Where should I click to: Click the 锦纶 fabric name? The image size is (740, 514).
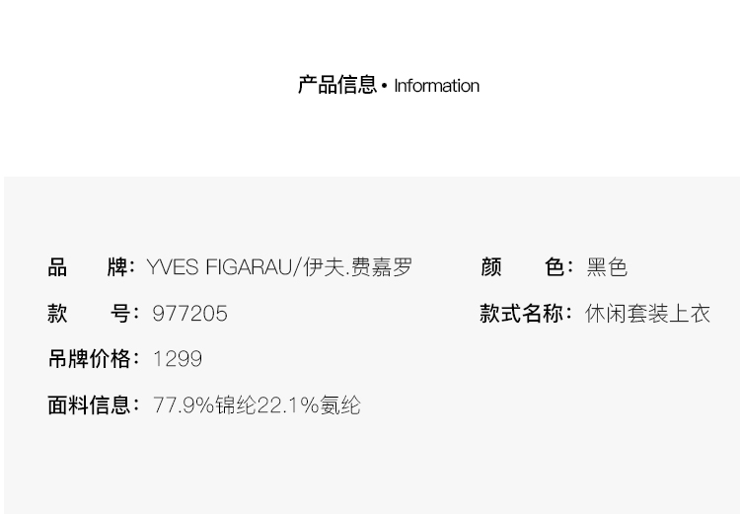(x=236, y=405)
